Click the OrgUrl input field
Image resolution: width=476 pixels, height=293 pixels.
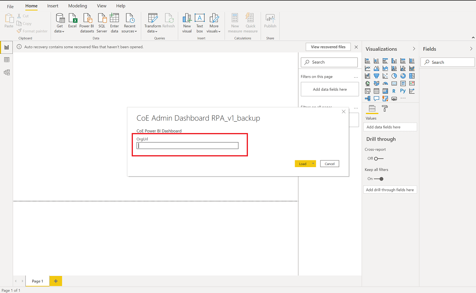pyautogui.click(x=188, y=145)
